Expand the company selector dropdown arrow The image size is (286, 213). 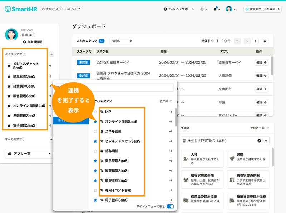[266, 141]
